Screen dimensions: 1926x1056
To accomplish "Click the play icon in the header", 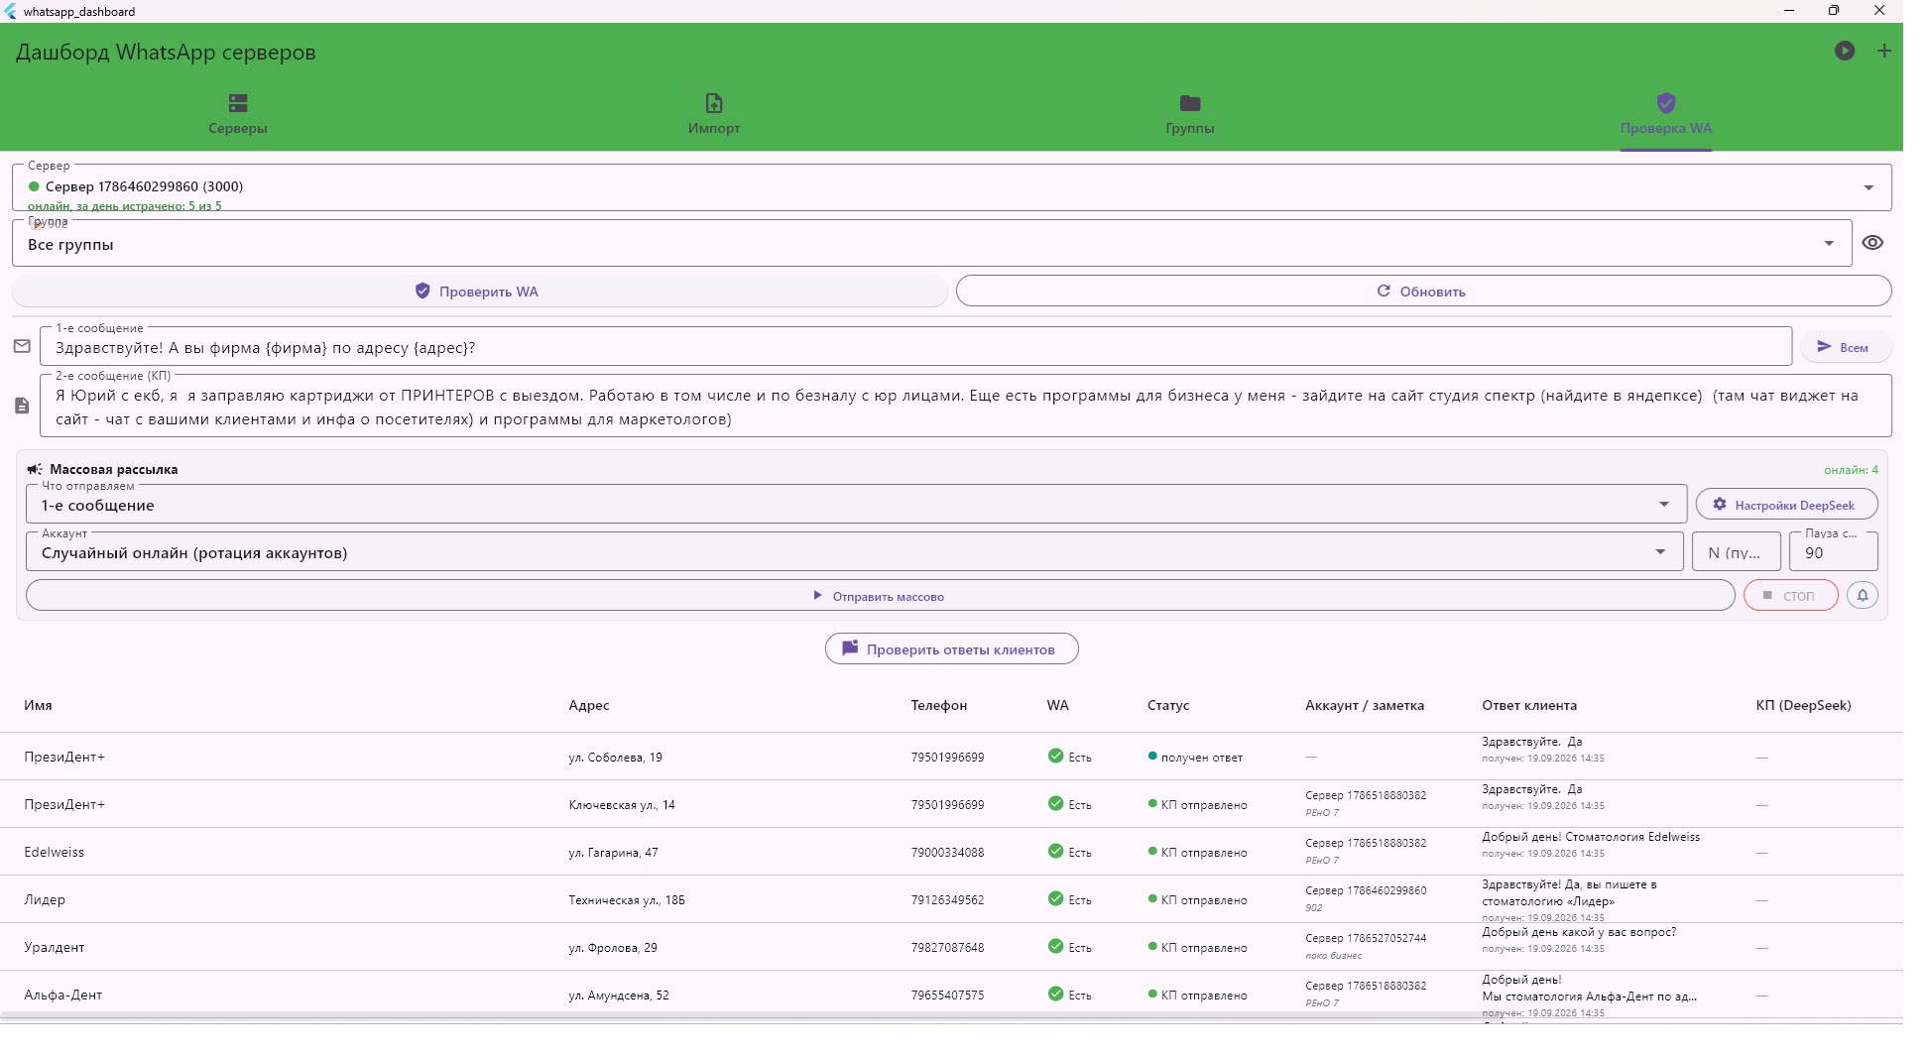I will (x=1844, y=51).
